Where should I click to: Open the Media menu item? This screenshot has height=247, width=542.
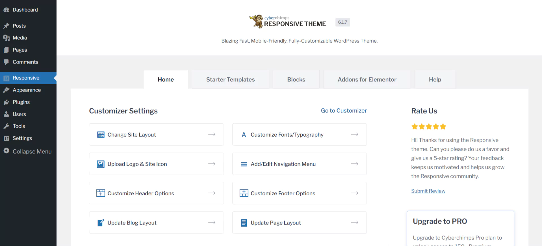[28, 38]
